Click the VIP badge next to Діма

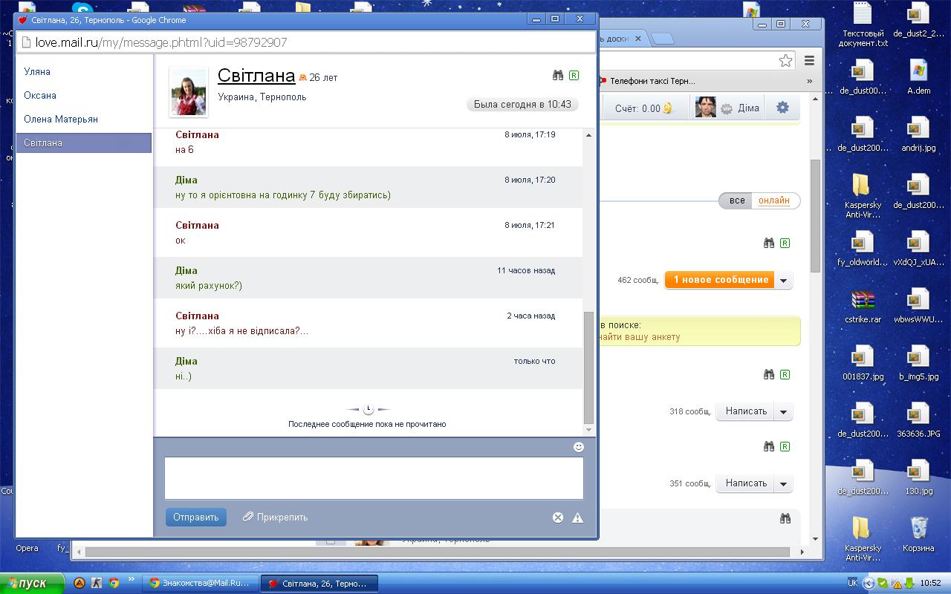[x=727, y=108]
